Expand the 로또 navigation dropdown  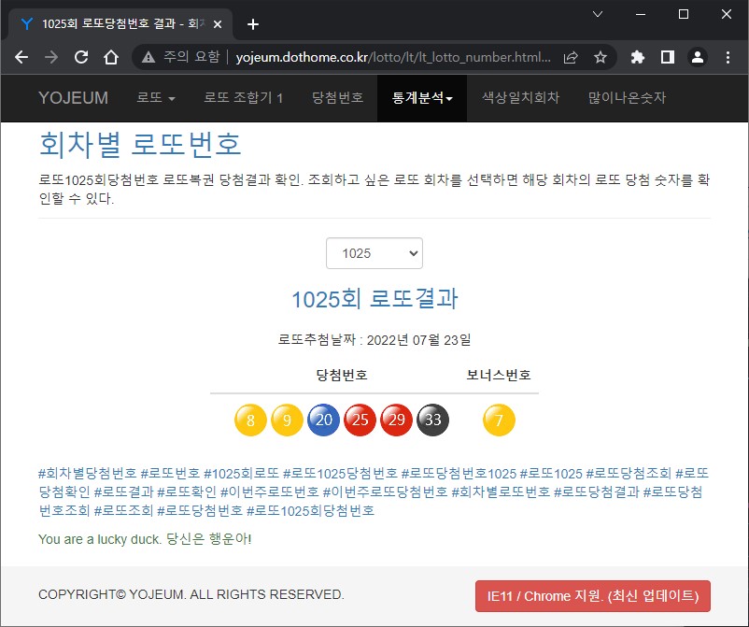(156, 98)
